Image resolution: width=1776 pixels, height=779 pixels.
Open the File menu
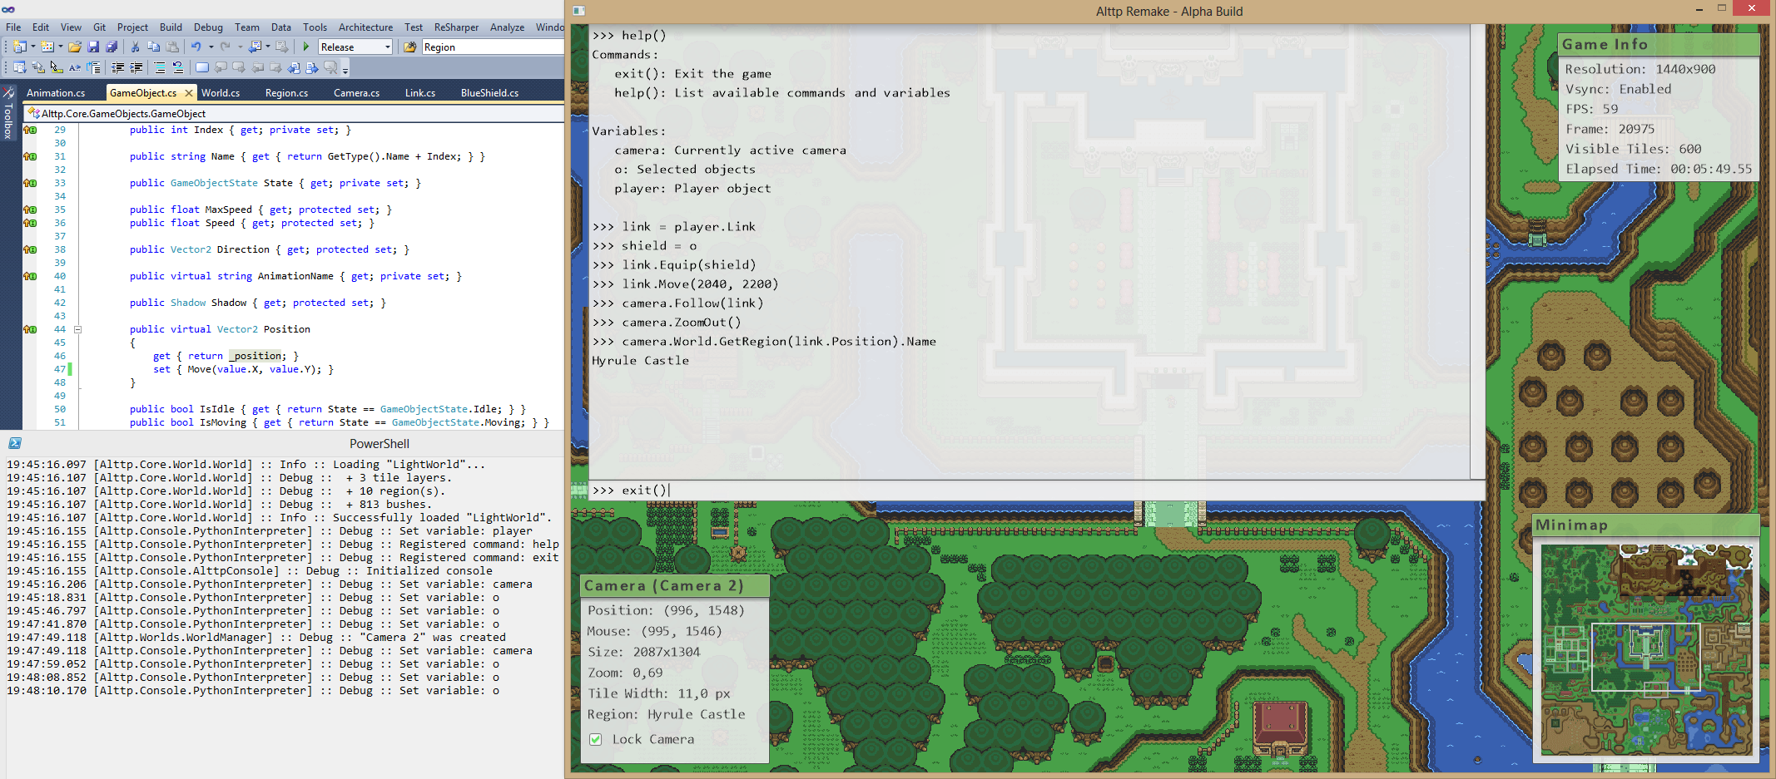tap(13, 27)
